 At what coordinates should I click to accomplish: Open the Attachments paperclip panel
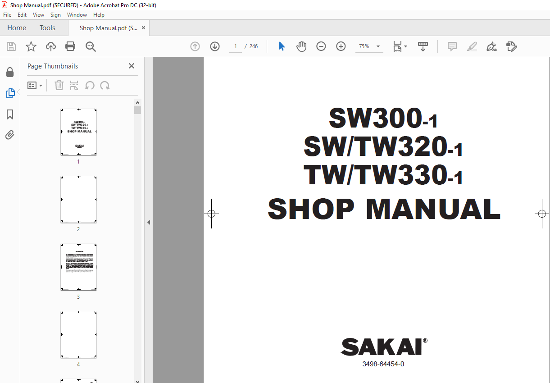coord(10,135)
